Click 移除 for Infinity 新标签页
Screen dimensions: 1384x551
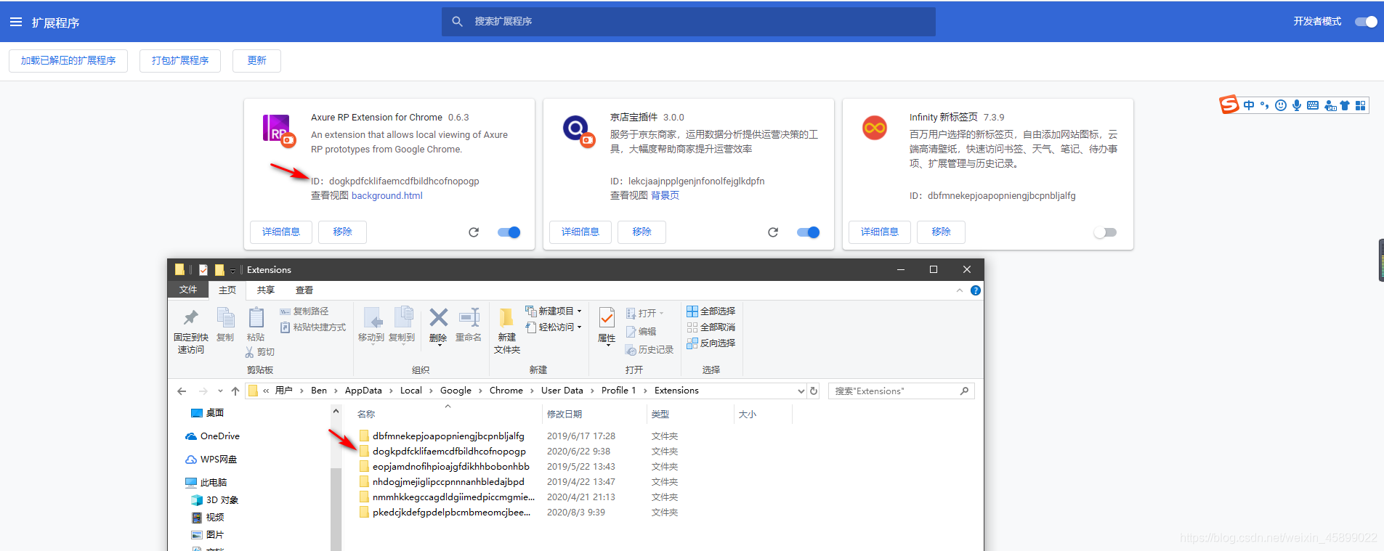941,232
